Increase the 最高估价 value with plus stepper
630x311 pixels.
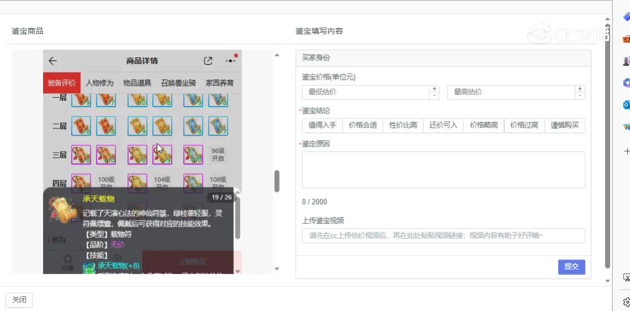click(580, 89)
